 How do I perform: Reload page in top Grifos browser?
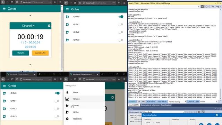click(x=75, y=3)
